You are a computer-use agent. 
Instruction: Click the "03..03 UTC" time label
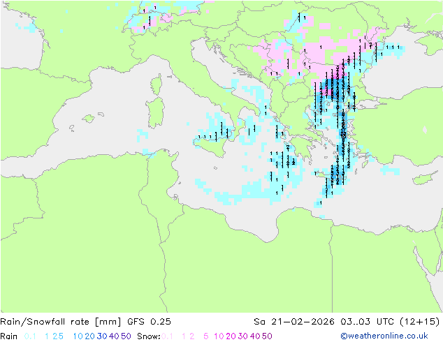(x=368, y=322)
